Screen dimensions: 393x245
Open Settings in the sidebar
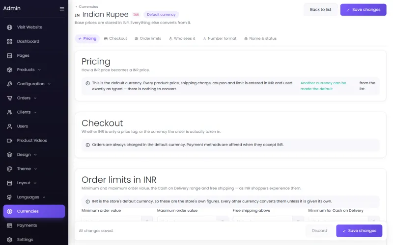pos(34,240)
